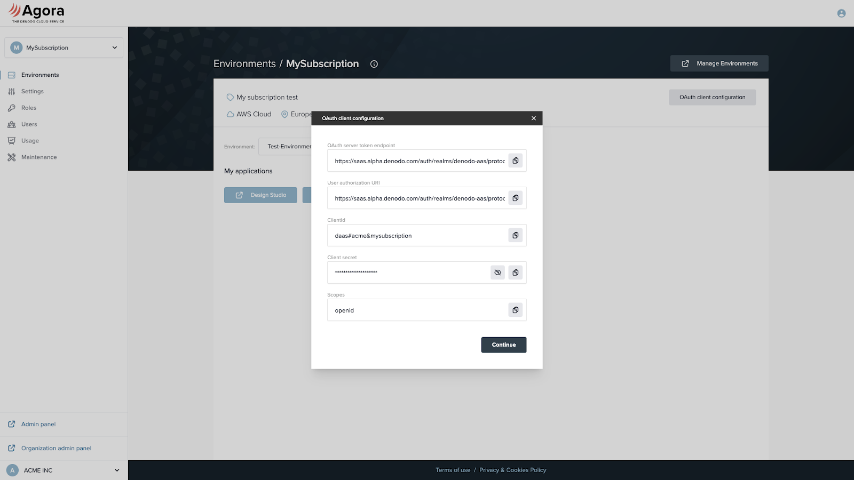Copy the User authorization URI
The image size is (854, 480).
[x=515, y=198]
